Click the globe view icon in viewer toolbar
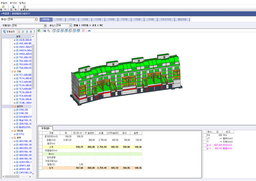Image resolution: width=256 pixels, height=181 pixels. tap(45, 31)
